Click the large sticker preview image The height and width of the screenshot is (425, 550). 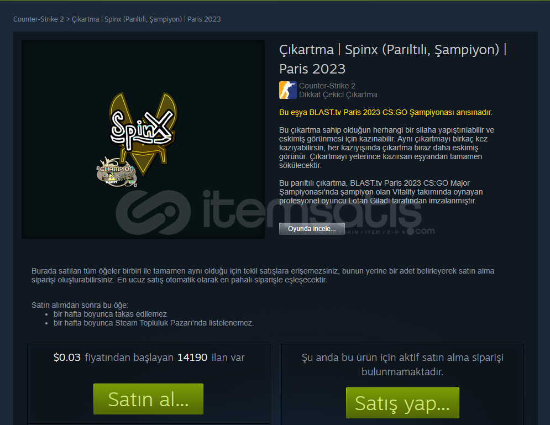tap(143, 139)
